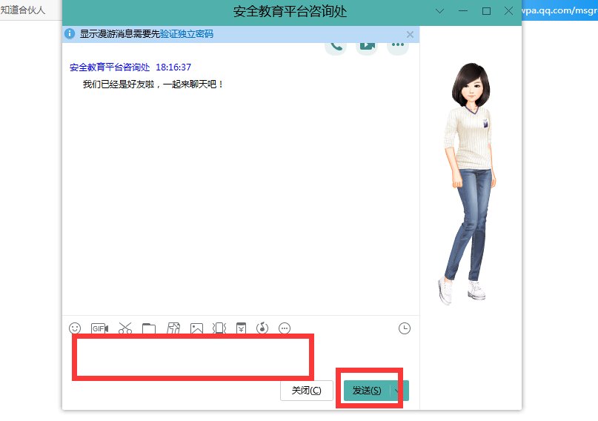The width and height of the screenshot is (598, 421).
Task: Click the 发送(S) send button
Action: (367, 391)
